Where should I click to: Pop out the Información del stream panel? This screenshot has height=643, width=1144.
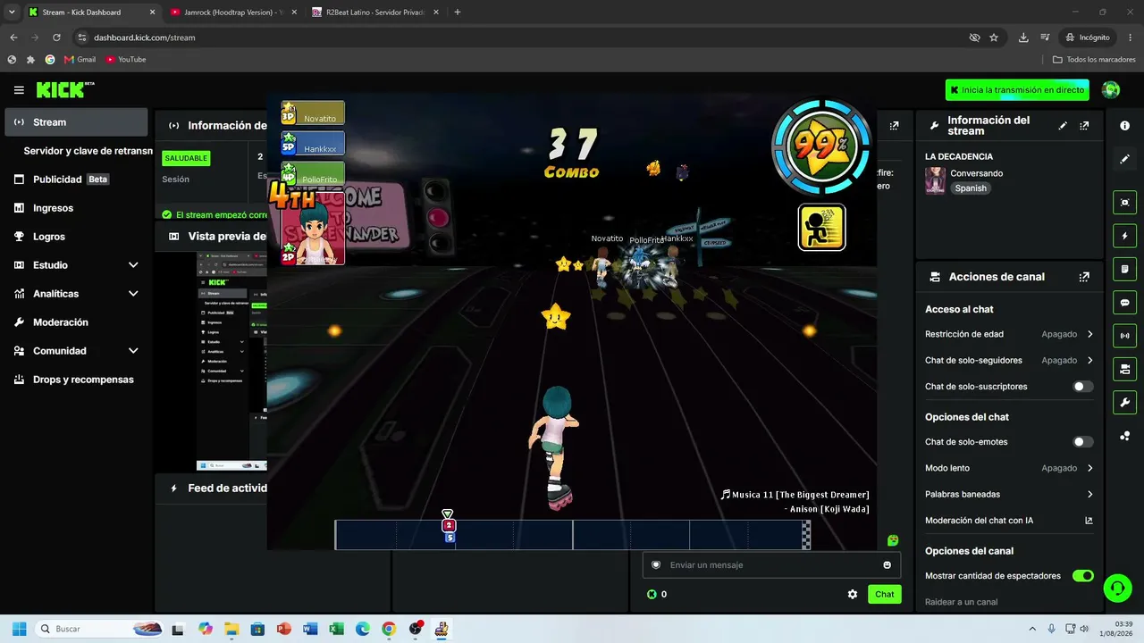click(x=1084, y=126)
